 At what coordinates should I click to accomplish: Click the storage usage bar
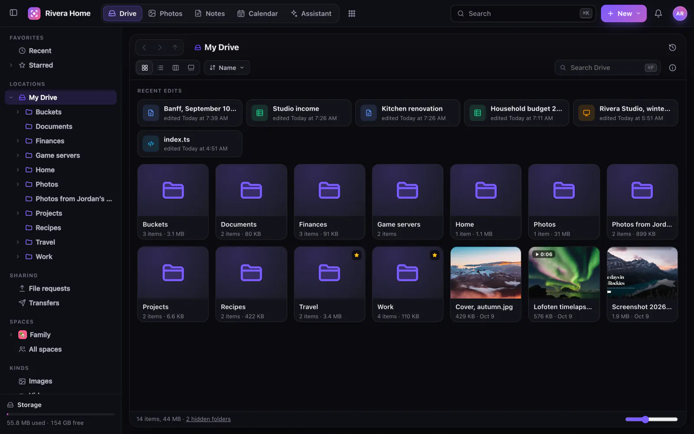coord(61,414)
